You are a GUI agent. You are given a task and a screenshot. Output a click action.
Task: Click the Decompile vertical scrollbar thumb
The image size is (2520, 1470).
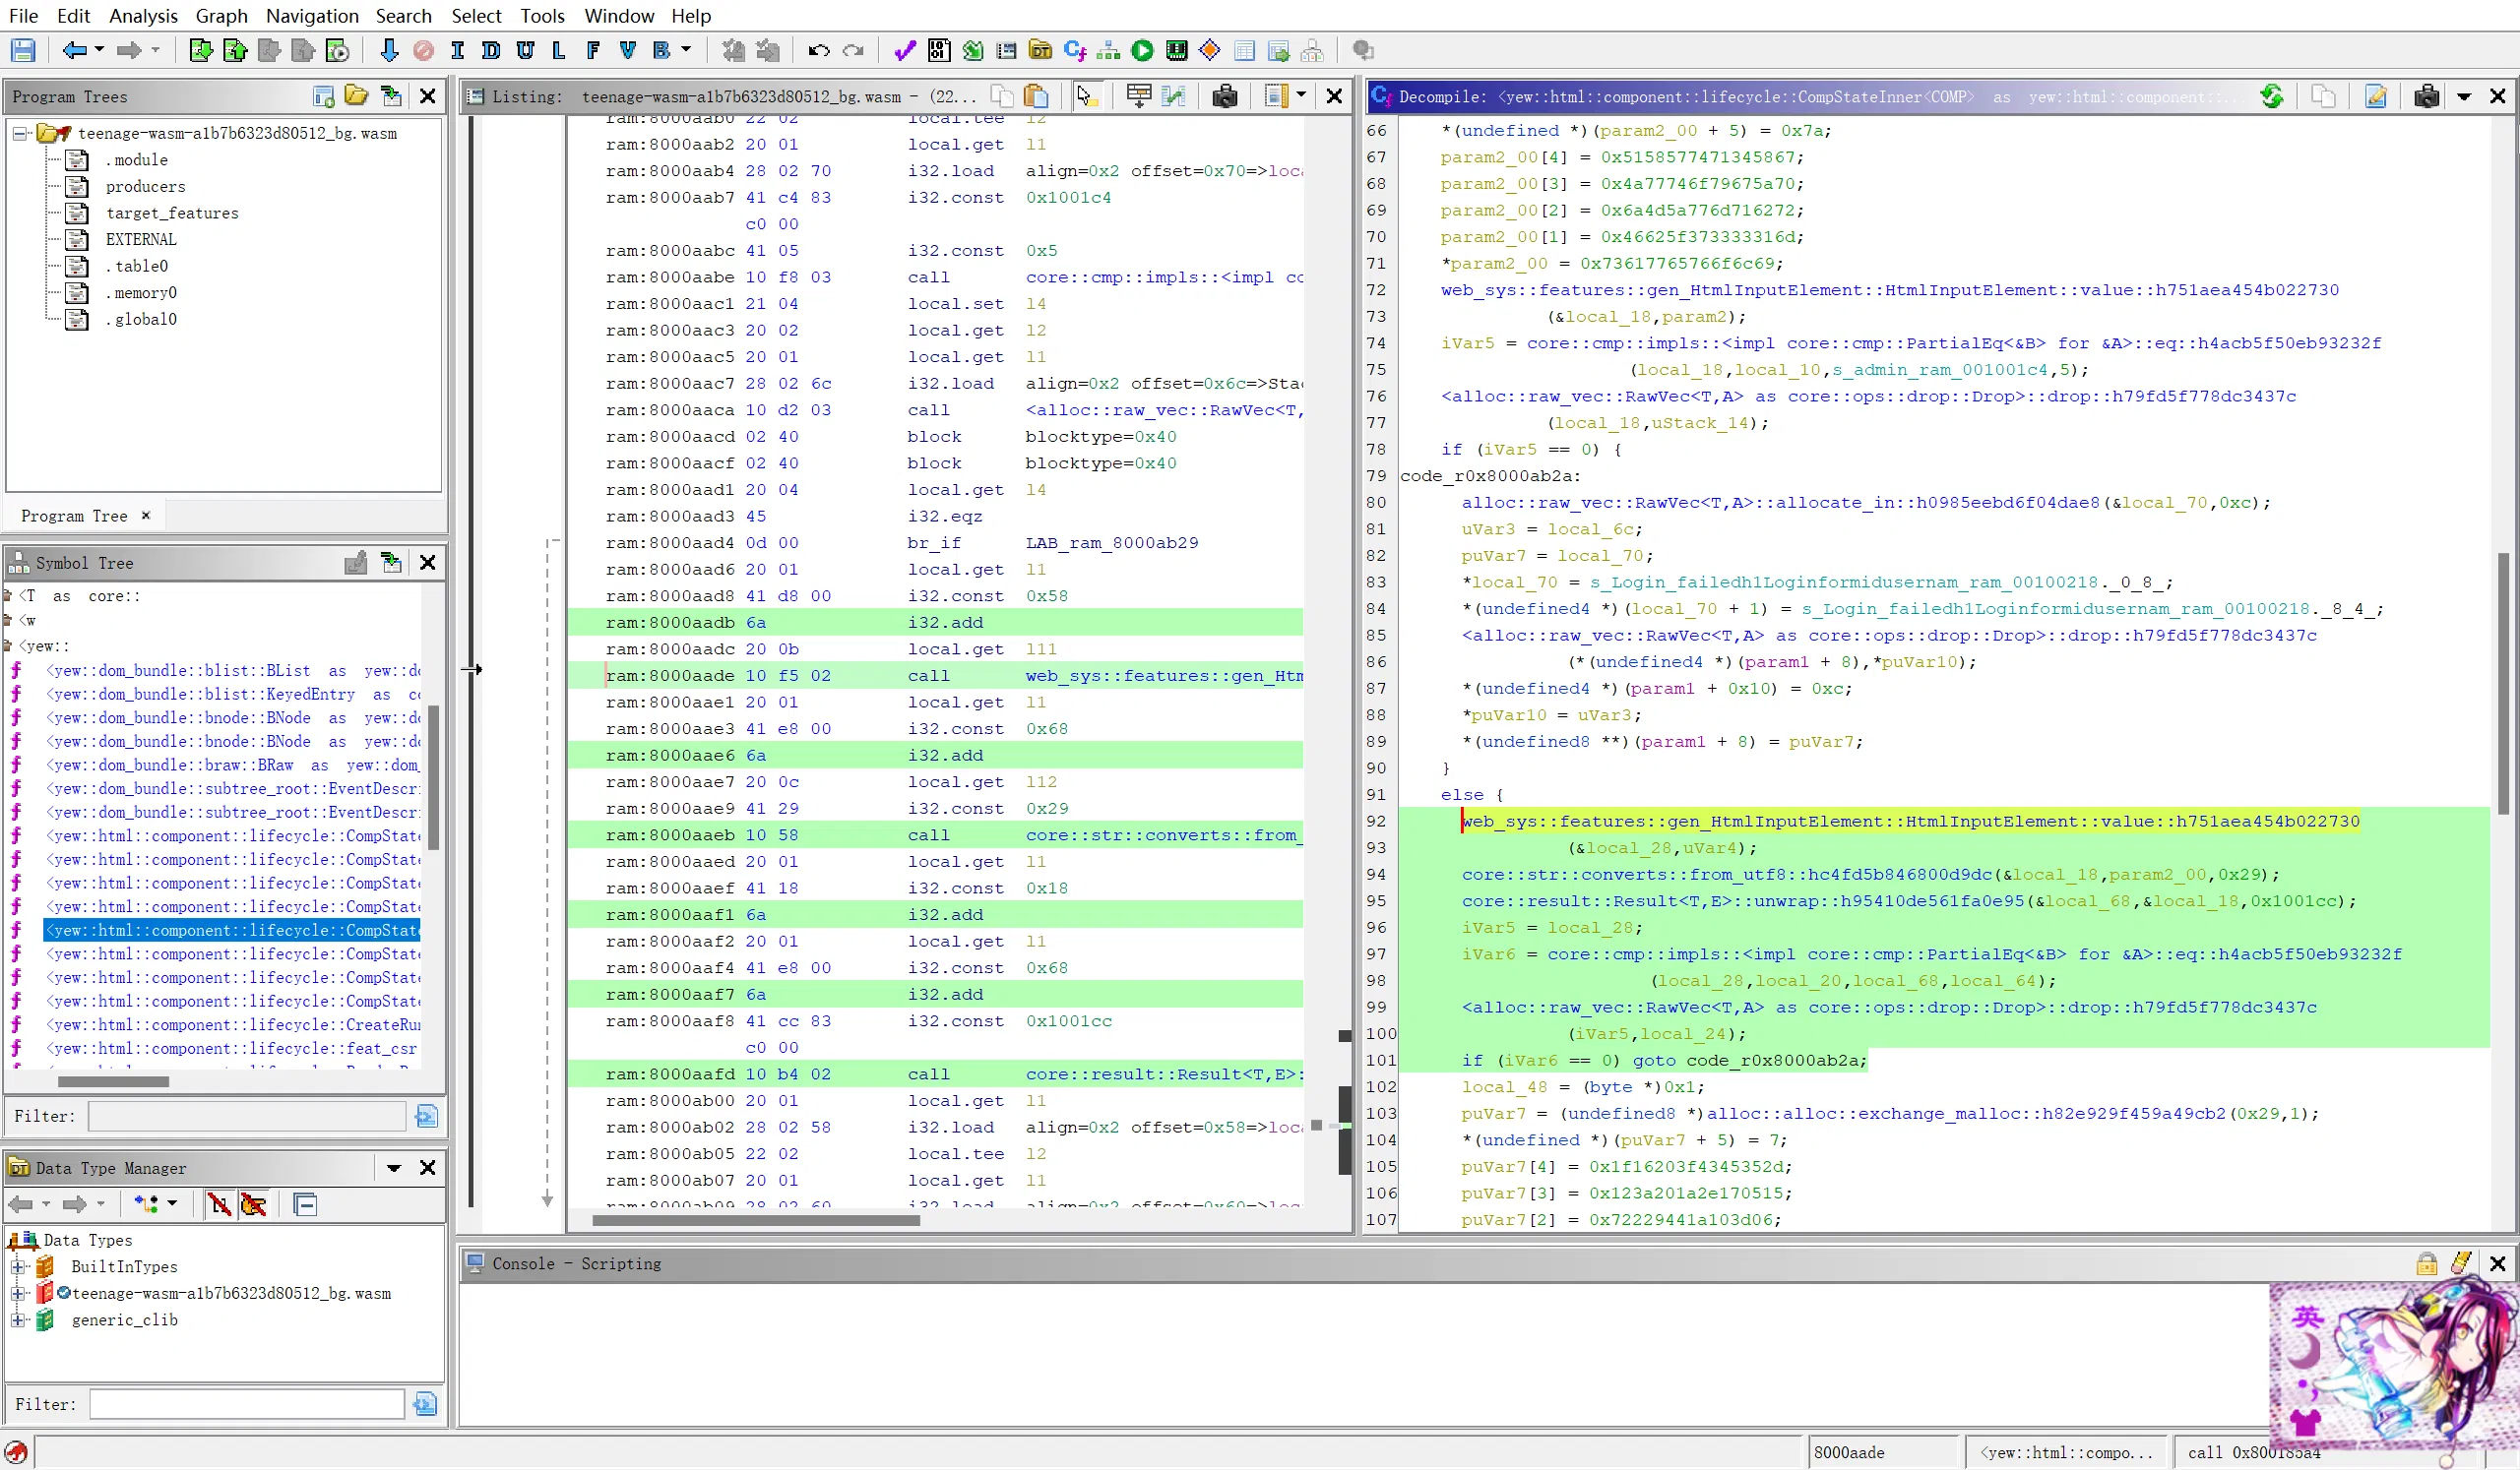tap(2503, 683)
